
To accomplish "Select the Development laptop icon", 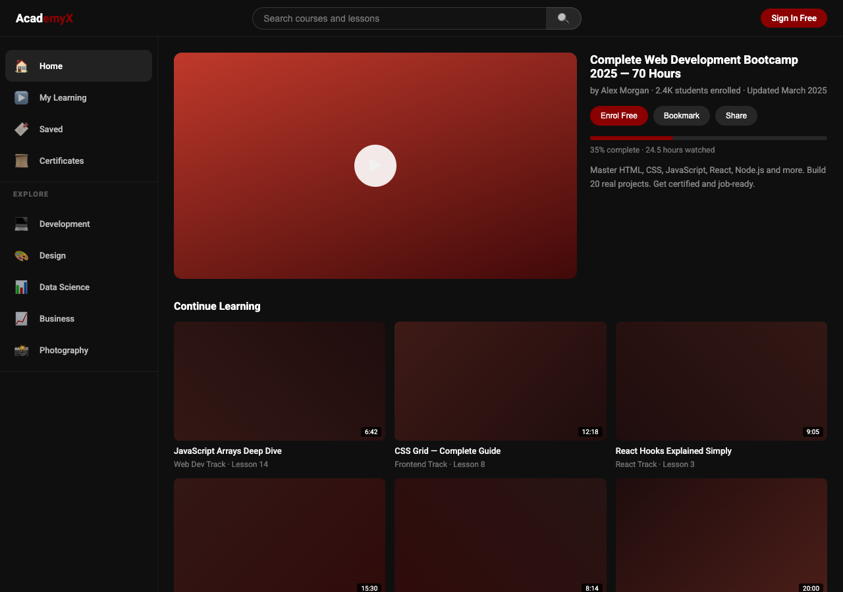I will click(22, 224).
